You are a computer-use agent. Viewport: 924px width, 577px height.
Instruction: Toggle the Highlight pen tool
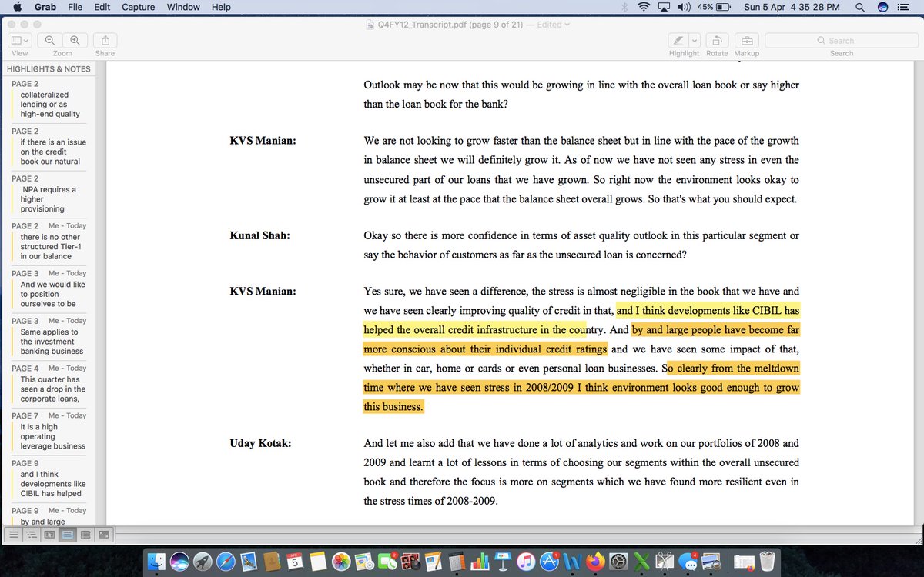tap(678, 40)
